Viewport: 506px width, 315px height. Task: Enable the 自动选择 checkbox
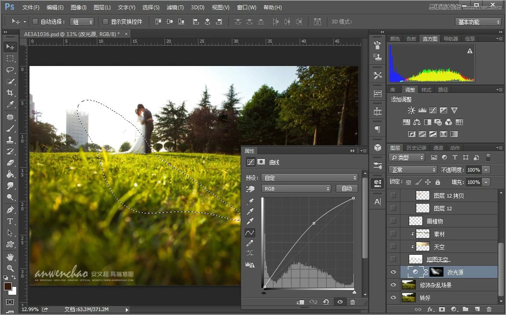coord(35,22)
